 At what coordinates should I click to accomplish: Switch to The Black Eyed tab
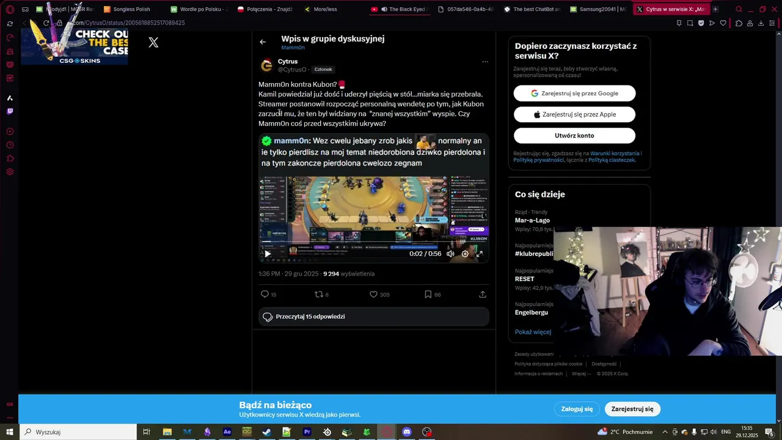[x=400, y=9]
